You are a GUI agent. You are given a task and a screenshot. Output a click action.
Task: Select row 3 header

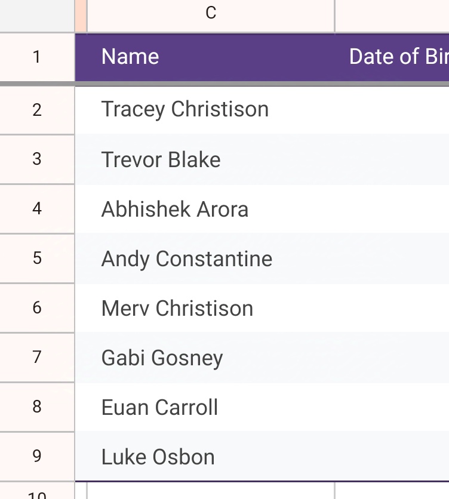tap(37, 159)
